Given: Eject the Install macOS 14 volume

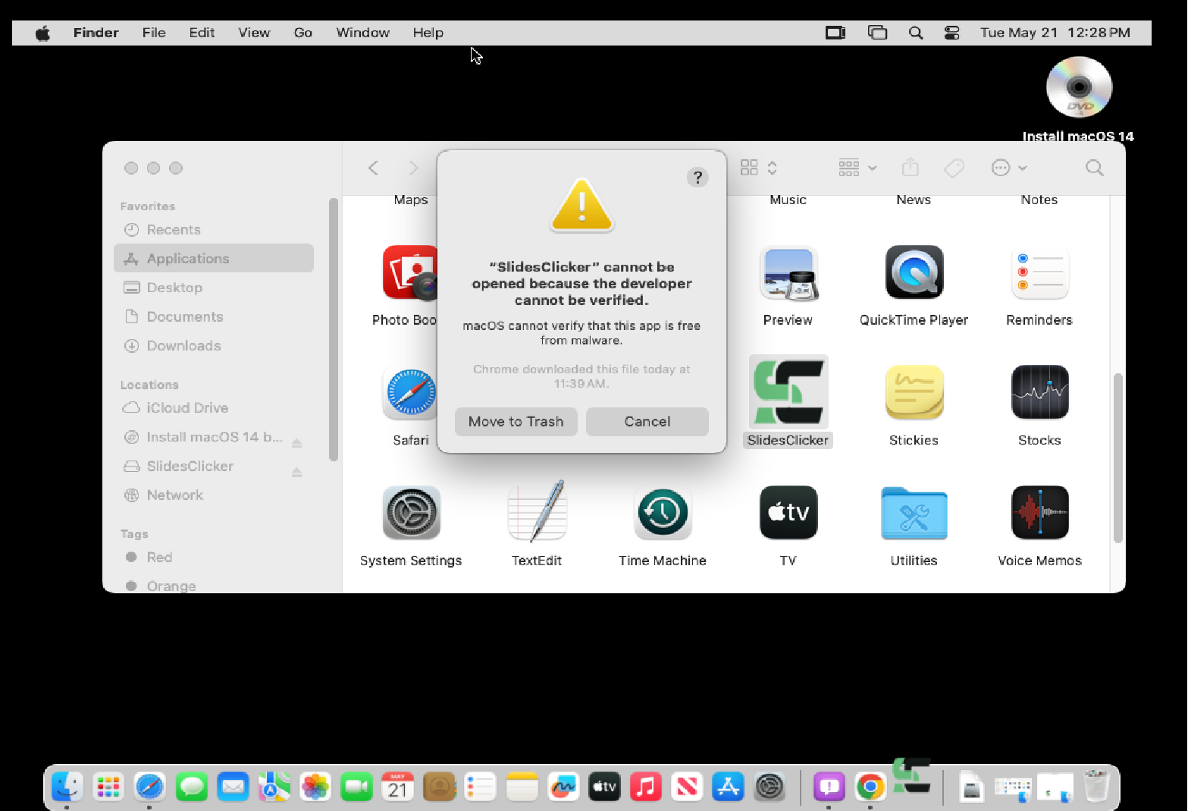Looking at the screenshot, I should pyautogui.click(x=297, y=442).
